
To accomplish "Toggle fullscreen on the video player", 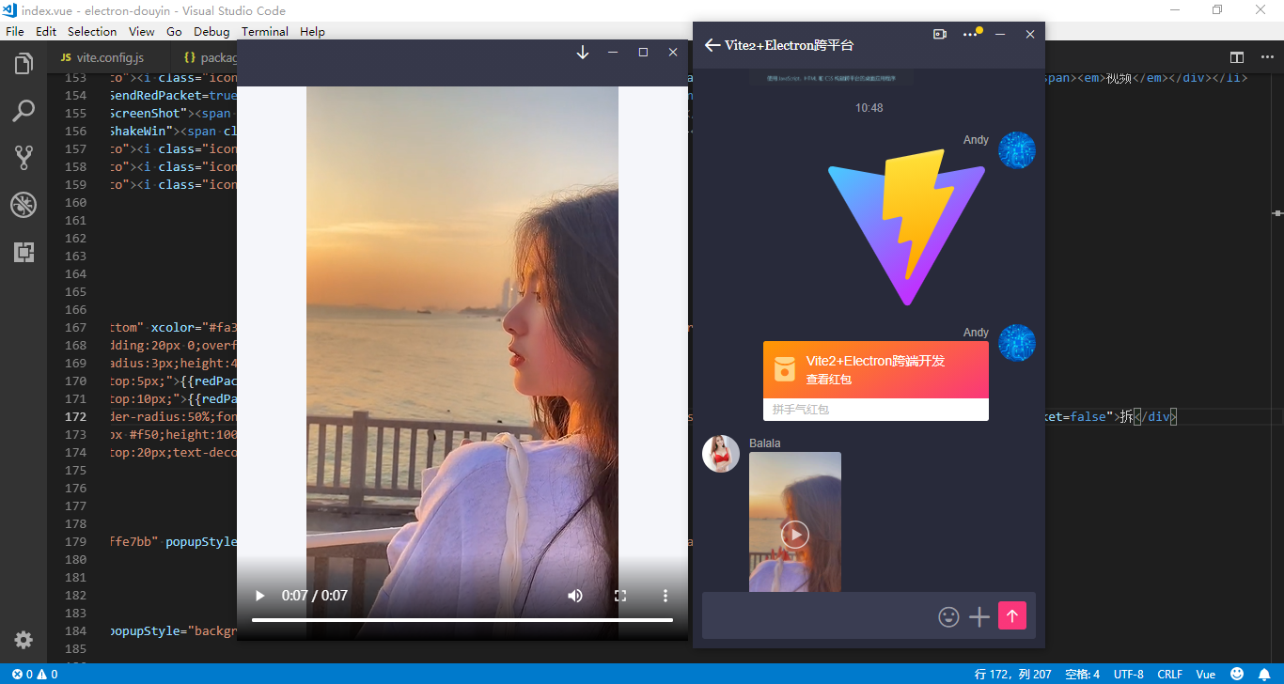I will point(620,595).
